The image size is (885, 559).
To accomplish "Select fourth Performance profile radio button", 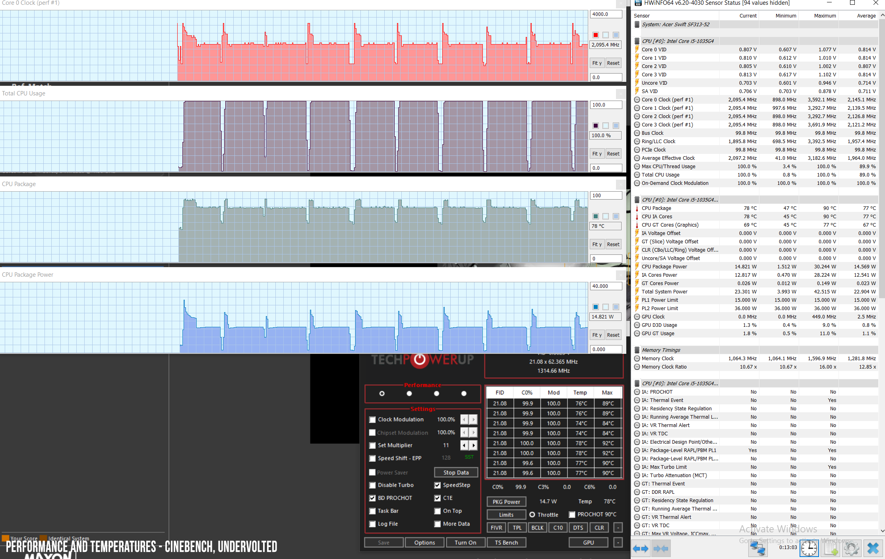I will pos(464,394).
